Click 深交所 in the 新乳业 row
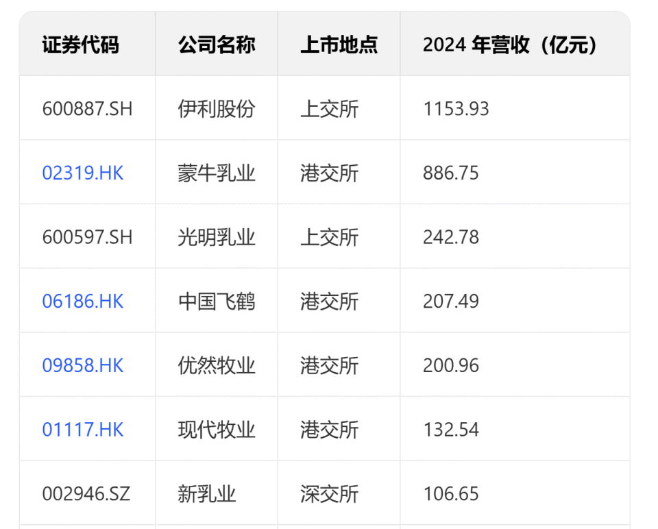The image size is (658, 529). point(330,494)
